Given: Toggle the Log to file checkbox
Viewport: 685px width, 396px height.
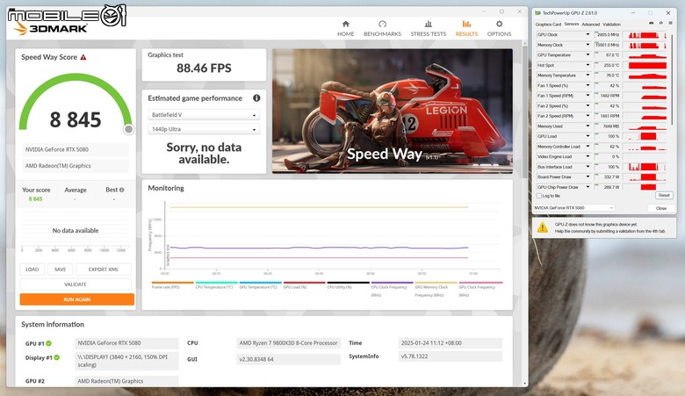Looking at the screenshot, I should [539, 196].
